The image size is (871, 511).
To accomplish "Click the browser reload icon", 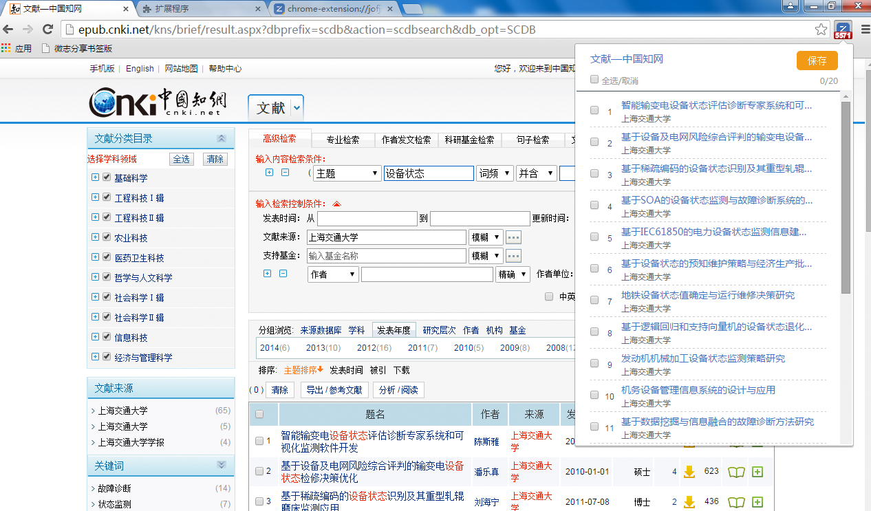I will [47, 29].
